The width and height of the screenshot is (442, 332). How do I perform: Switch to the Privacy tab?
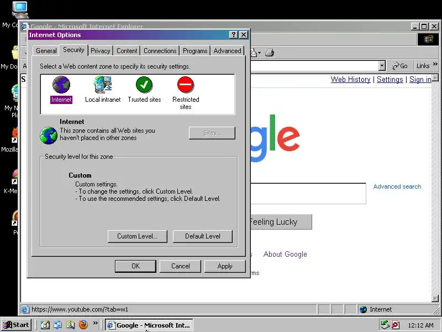click(101, 51)
